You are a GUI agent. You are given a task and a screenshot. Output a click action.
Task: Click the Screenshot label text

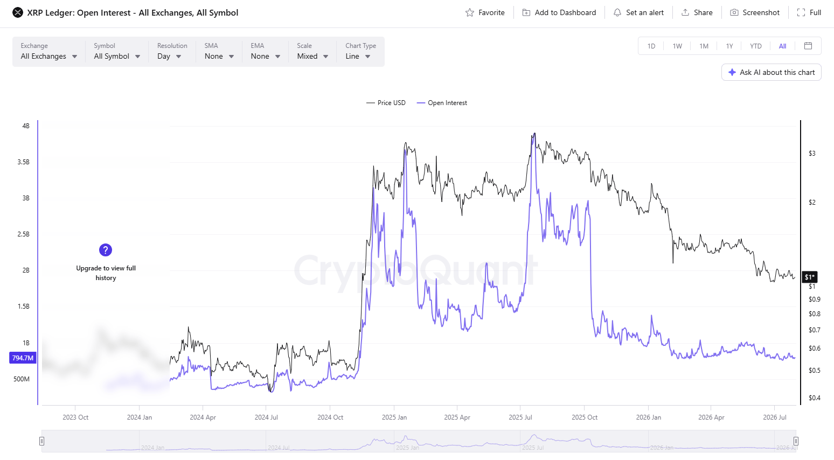pyautogui.click(x=761, y=12)
